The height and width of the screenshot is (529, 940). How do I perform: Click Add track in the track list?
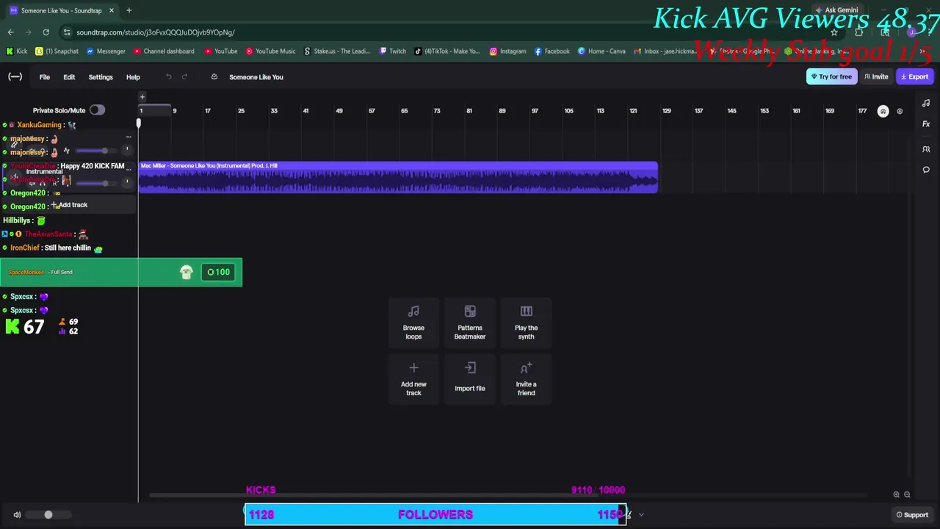click(x=69, y=205)
